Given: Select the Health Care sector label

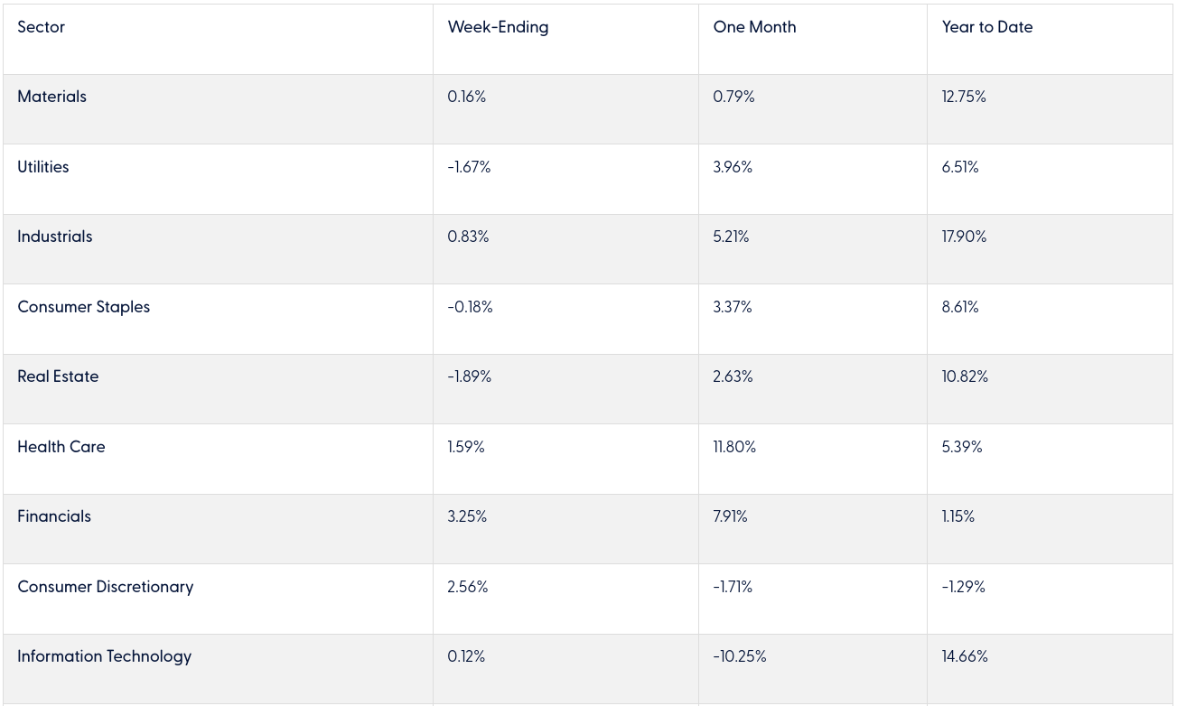Looking at the screenshot, I should coord(61,447).
